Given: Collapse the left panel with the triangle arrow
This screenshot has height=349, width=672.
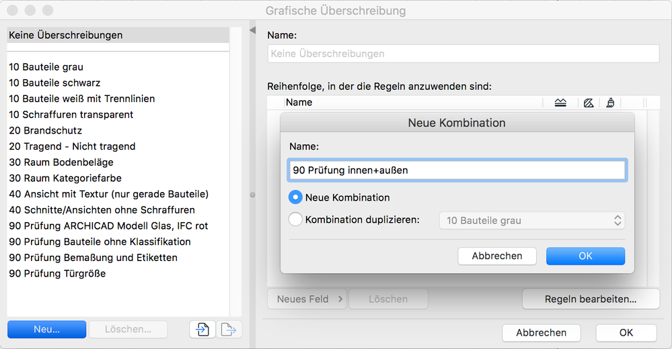Looking at the screenshot, I should [x=253, y=31].
